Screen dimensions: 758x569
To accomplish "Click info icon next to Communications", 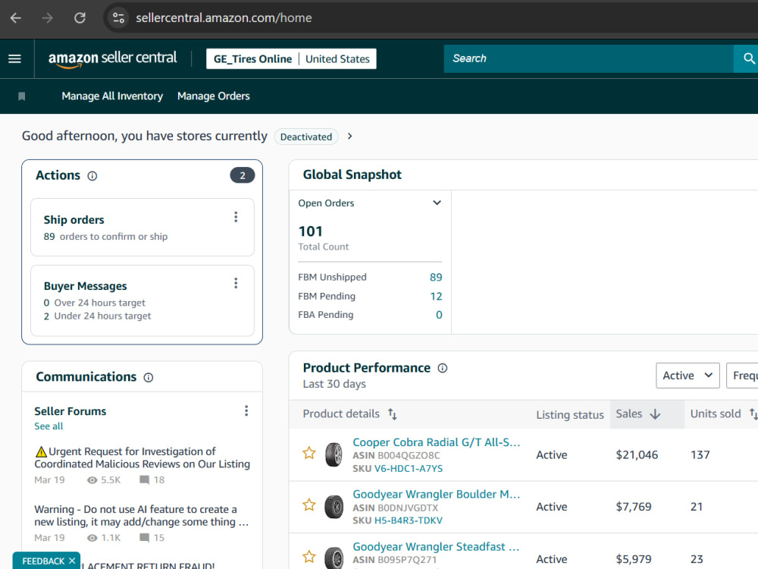I will [149, 377].
